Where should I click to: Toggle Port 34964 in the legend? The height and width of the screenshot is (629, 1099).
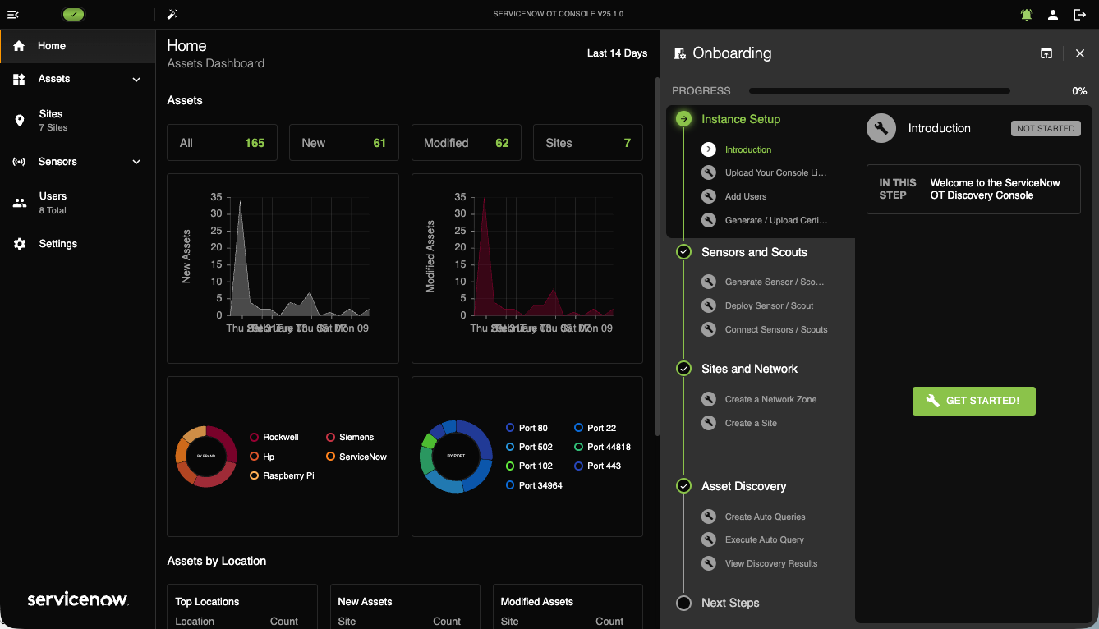pyautogui.click(x=534, y=485)
